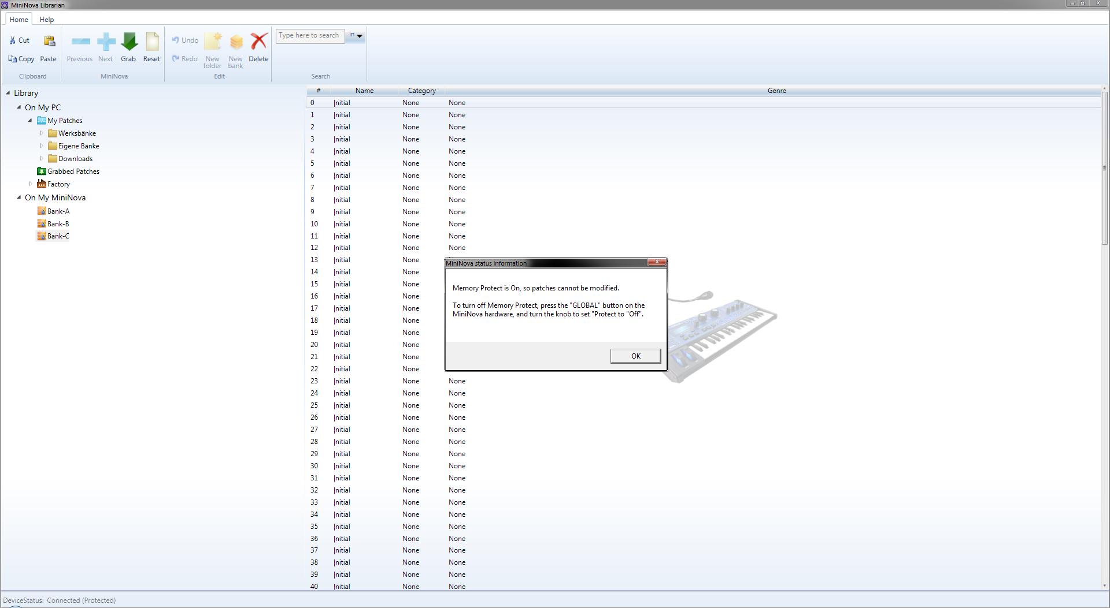Click the patch list vertical scrollbar thumb
Viewport: 1110px width, 608px height.
[1105, 168]
